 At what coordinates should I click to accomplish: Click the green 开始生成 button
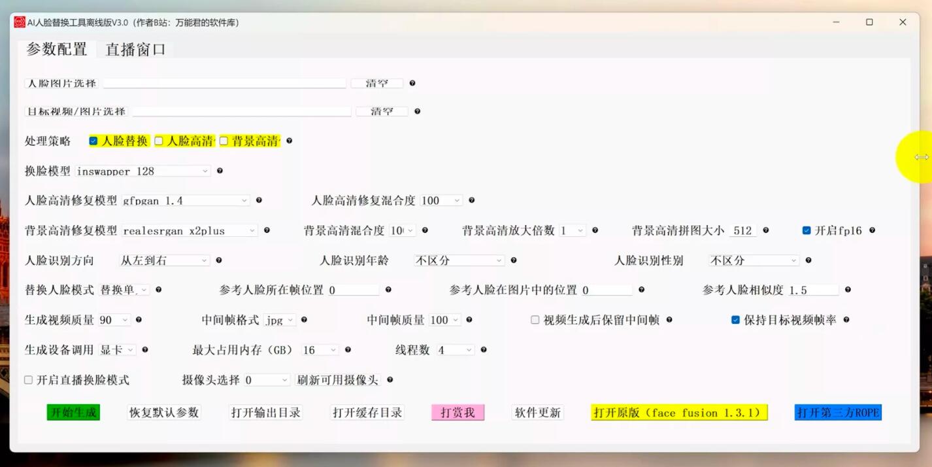point(73,412)
